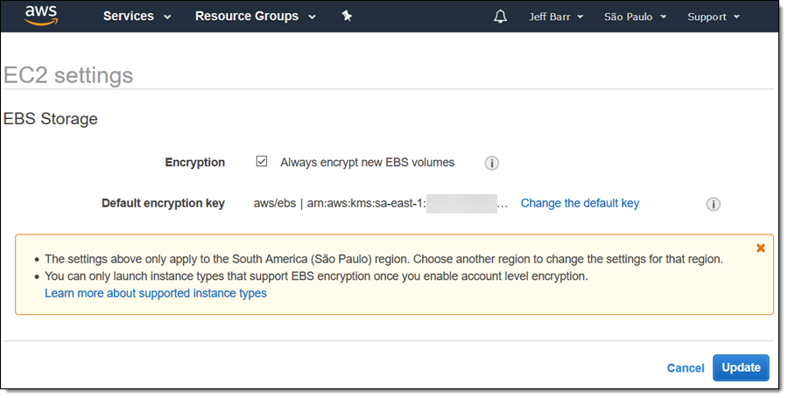The height and width of the screenshot is (398, 788).
Task: Click the AWS logo to go home
Action: (41, 16)
